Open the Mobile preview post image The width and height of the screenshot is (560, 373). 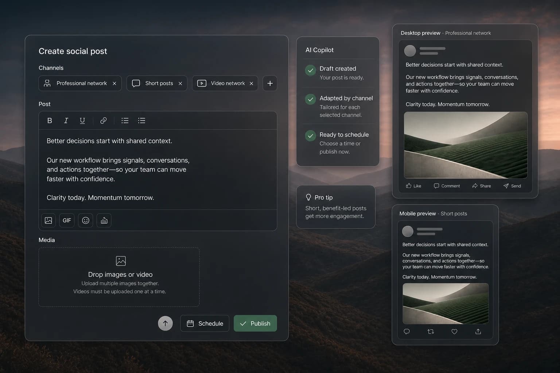point(446,303)
